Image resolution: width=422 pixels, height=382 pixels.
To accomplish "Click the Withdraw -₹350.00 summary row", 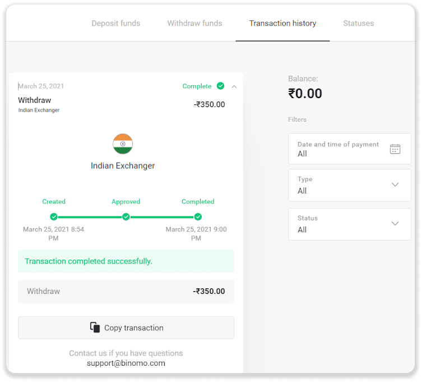I will 126,292.
